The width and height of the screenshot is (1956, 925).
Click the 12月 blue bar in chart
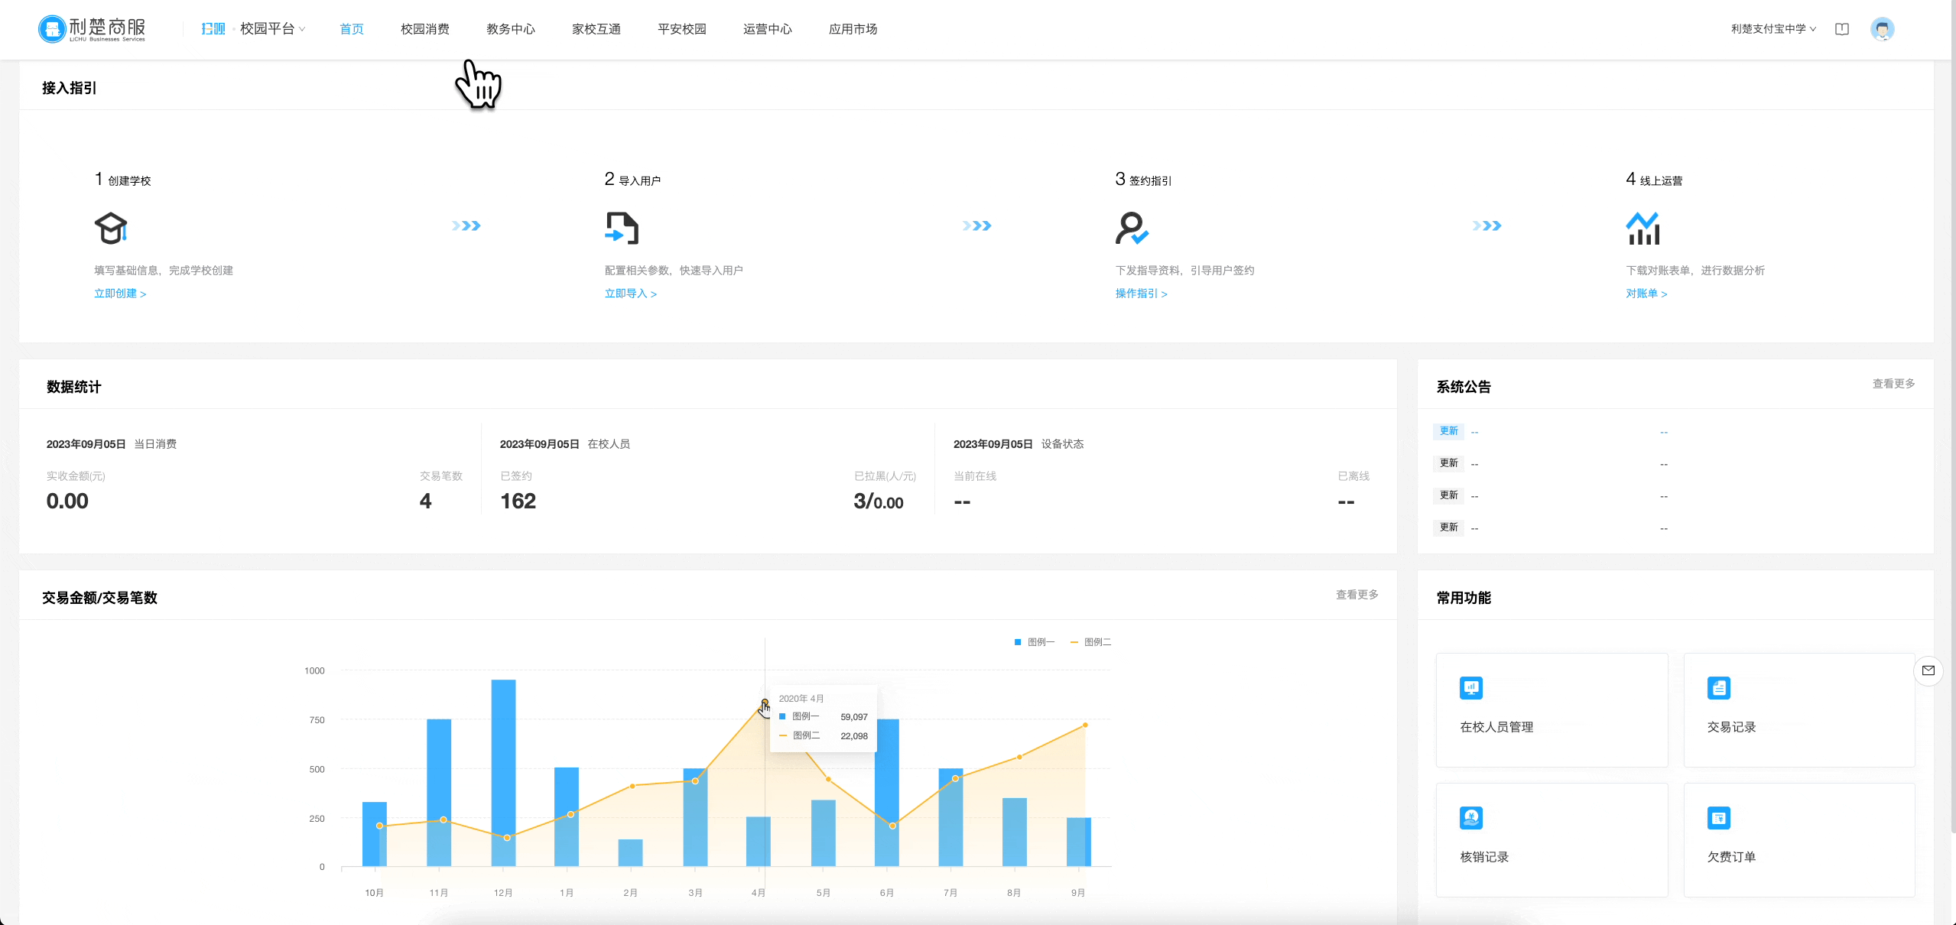[503, 772]
